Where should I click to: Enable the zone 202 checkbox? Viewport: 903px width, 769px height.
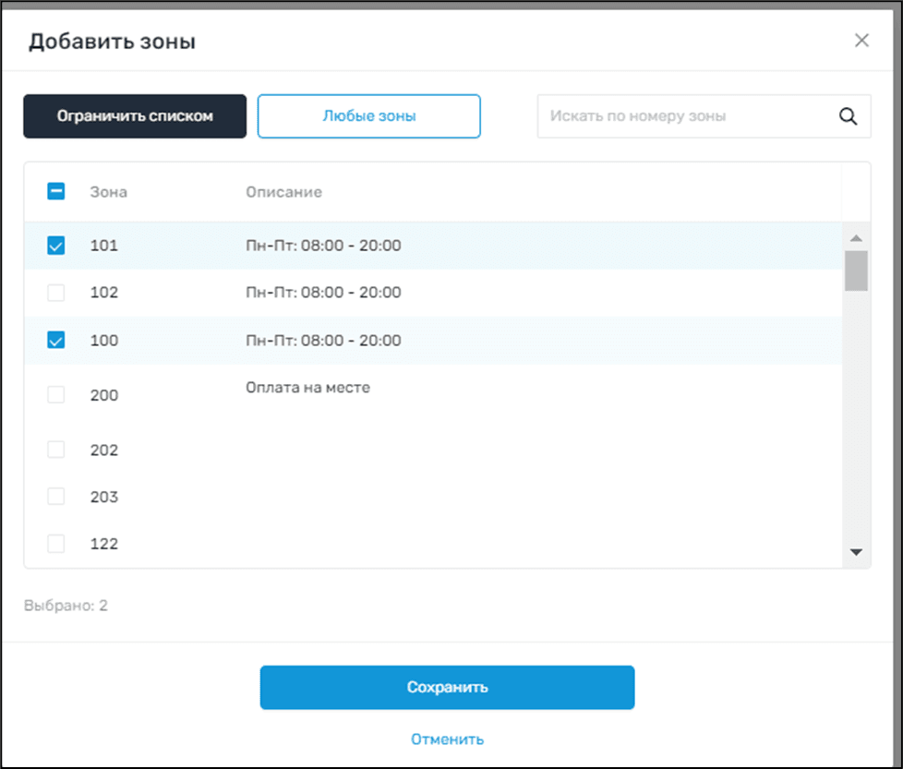point(55,450)
